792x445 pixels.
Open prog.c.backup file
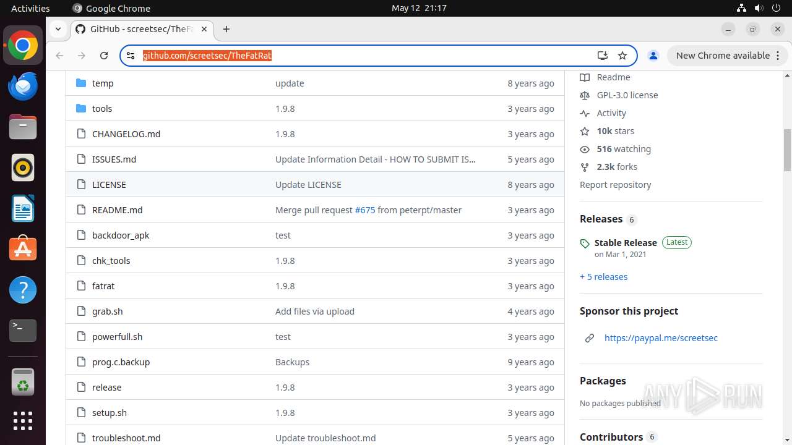click(121, 362)
